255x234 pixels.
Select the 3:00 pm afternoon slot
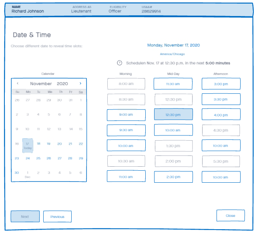221,84
